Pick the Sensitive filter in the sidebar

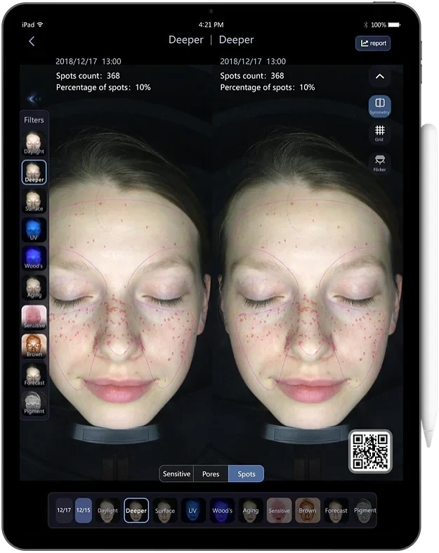point(34,317)
